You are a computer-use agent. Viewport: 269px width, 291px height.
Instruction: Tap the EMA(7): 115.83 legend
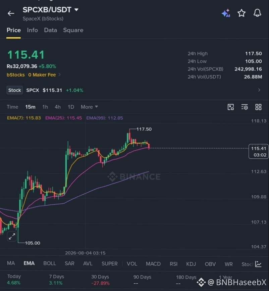coord(24,118)
